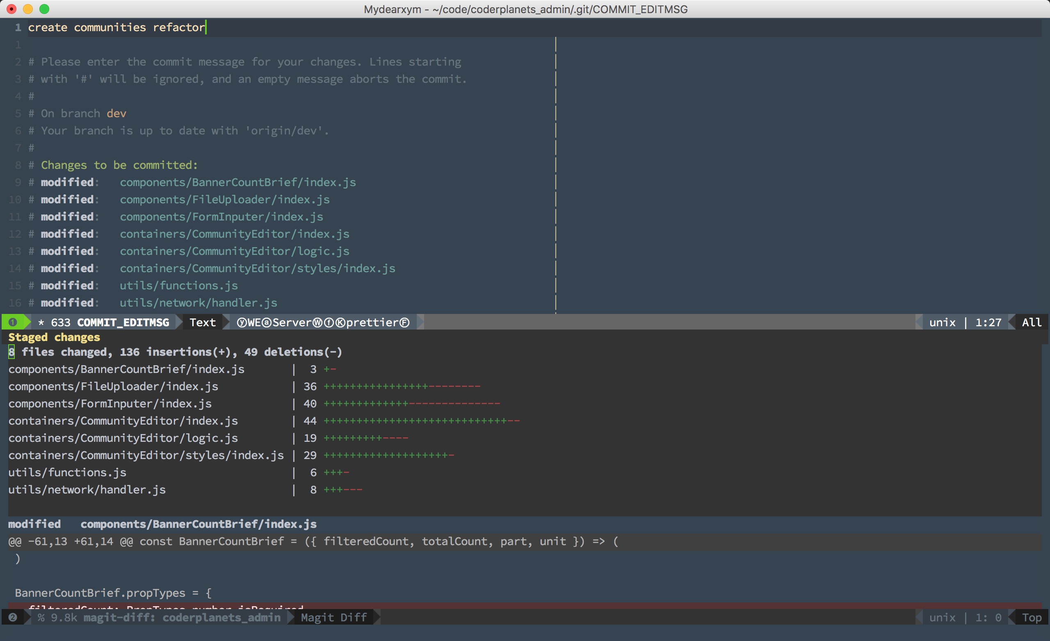Screen dimensions: 1050x641
Task: Click the green macOS zoom button
Action: 44,9
